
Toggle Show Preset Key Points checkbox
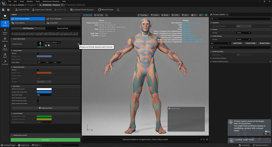[38, 101]
